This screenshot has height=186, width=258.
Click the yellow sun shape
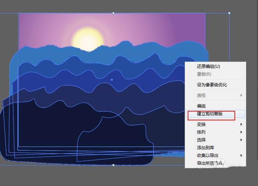click(88, 39)
